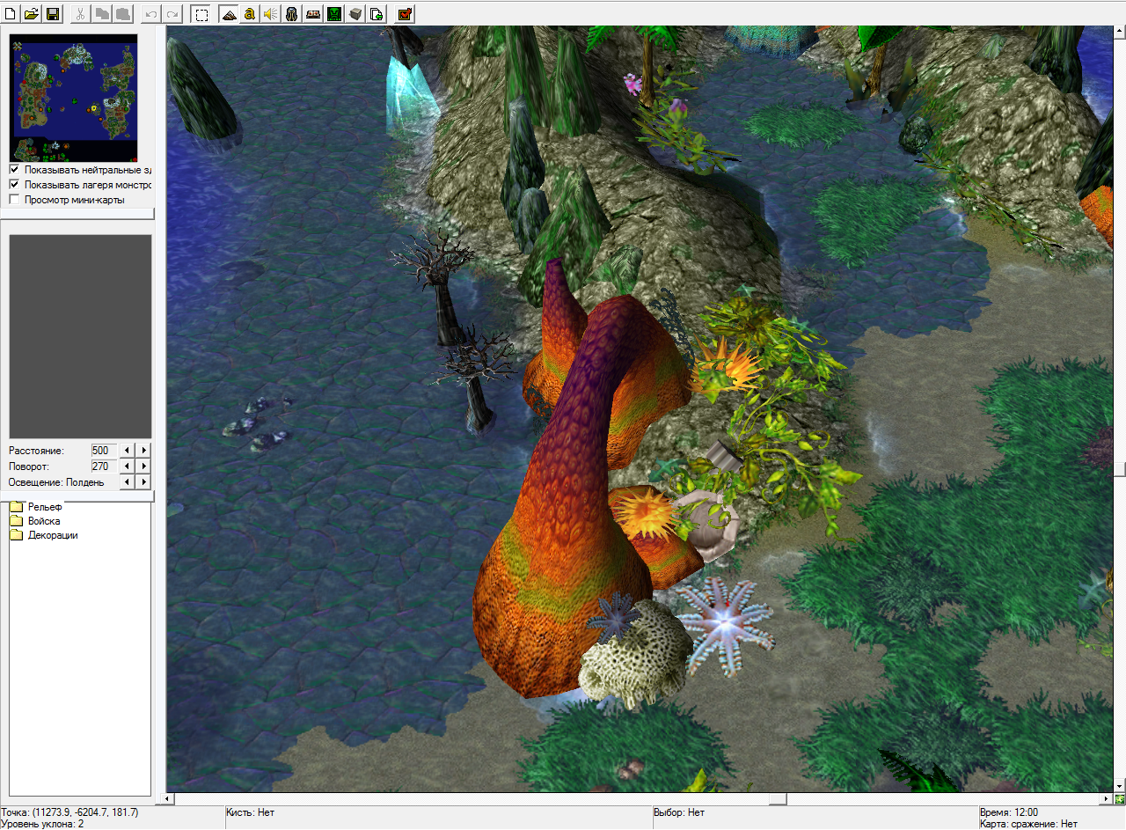Click the 'Время: 12:00' status text
Viewport: 1126px width, 830px height.
coord(1008,812)
